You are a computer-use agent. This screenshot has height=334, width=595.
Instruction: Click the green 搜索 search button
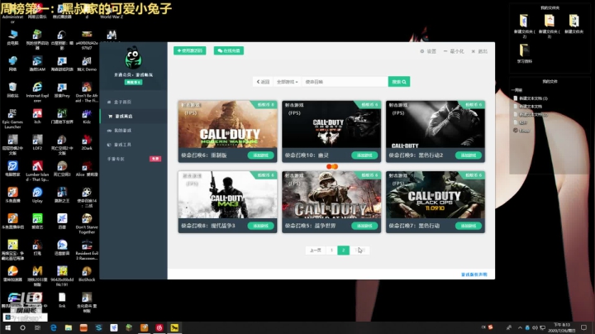[x=399, y=82]
